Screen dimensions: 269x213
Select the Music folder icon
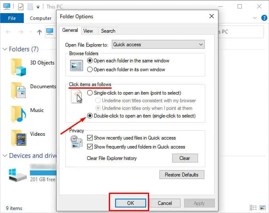18,115
